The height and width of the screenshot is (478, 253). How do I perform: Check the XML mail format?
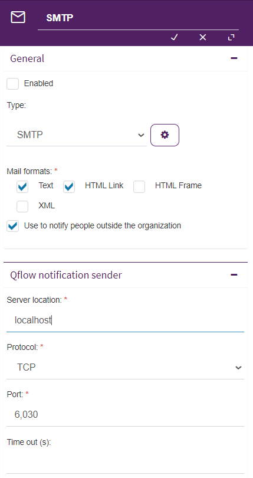(x=22, y=207)
